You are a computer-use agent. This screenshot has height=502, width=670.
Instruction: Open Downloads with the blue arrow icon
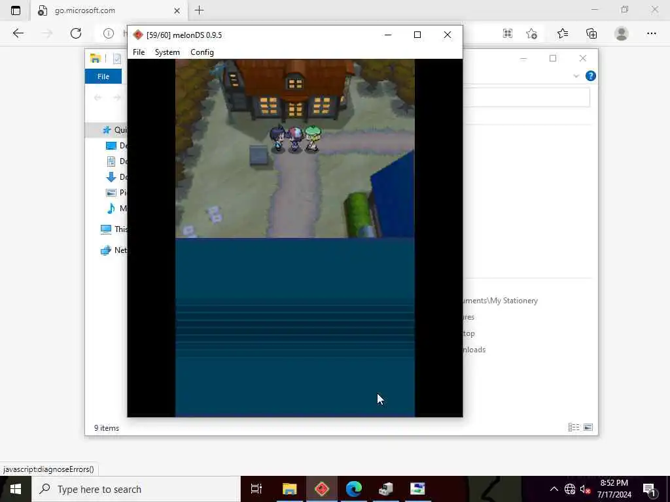[116, 176]
